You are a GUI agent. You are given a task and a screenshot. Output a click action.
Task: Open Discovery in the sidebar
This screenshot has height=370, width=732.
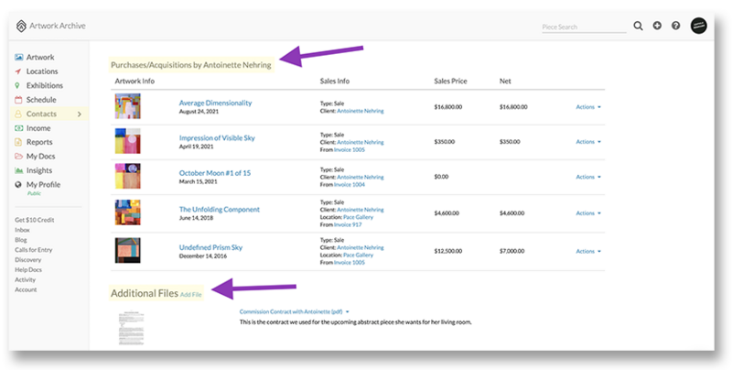tap(28, 260)
